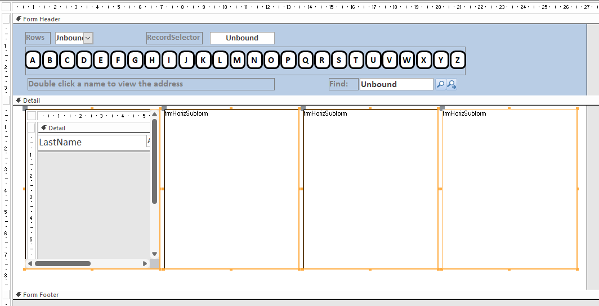The height and width of the screenshot is (306, 599).
Task: Click the letter C button
Action: click(67, 60)
